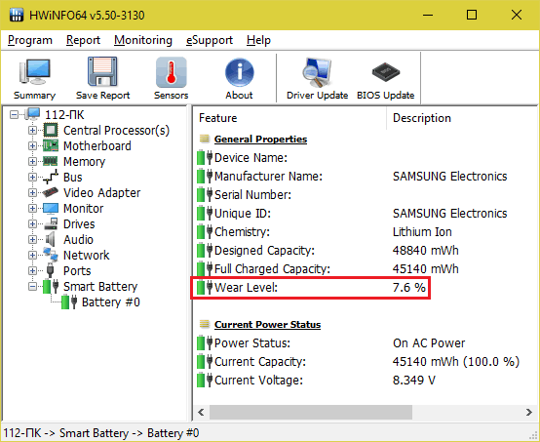Expand the Motherboard tree node
The height and width of the screenshot is (442, 540).
point(32,145)
